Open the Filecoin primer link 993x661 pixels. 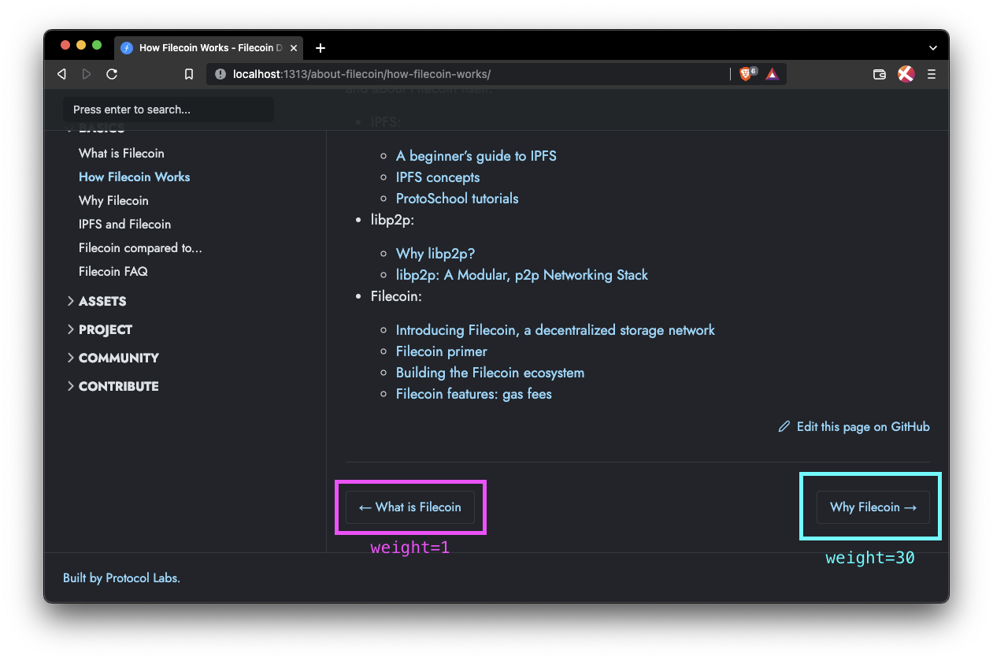point(441,351)
